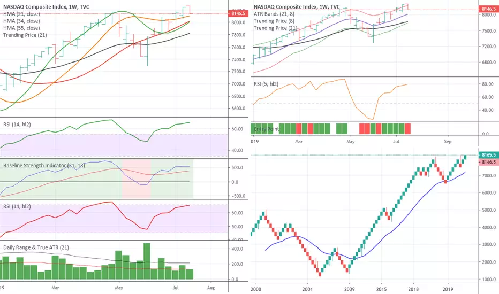Click the 2015 year on Renko time axis
The height and width of the screenshot is (294, 499).
tap(382, 289)
